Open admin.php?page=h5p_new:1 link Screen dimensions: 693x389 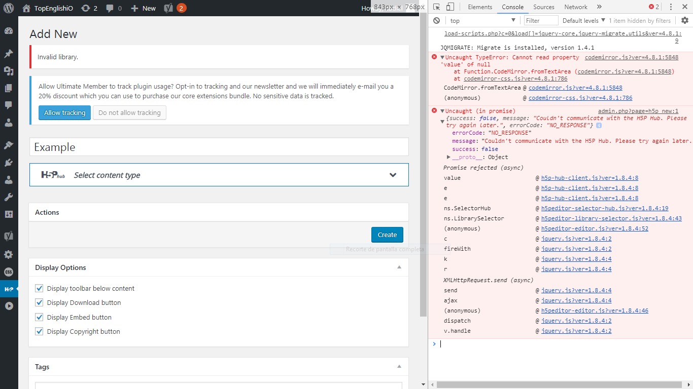[x=638, y=111]
